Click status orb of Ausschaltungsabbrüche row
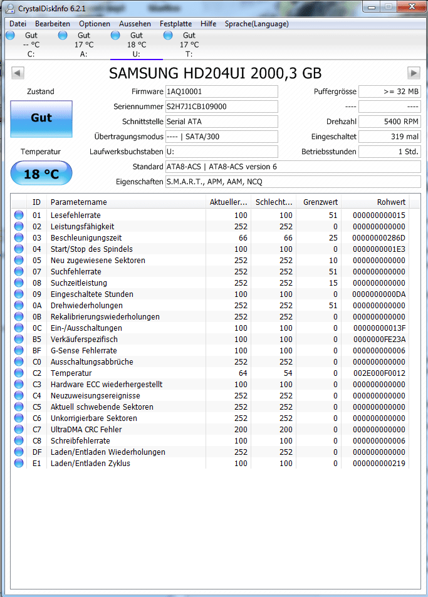Image resolution: width=428 pixels, height=597 pixels. 19,361
